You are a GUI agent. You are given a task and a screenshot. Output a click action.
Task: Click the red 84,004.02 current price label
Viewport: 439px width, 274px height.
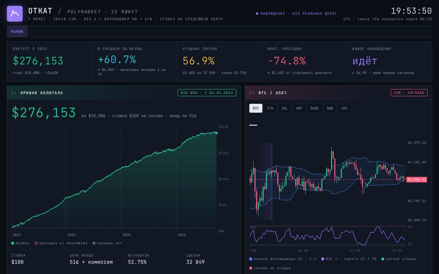point(417,179)
